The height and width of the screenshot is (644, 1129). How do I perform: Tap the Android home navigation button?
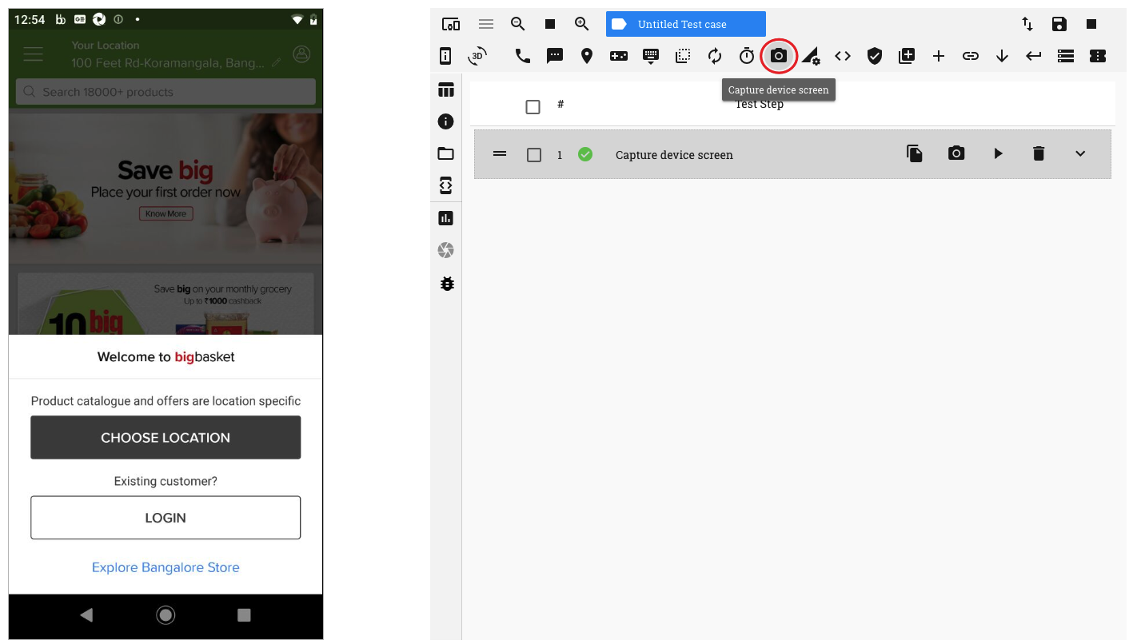(166, 614)
